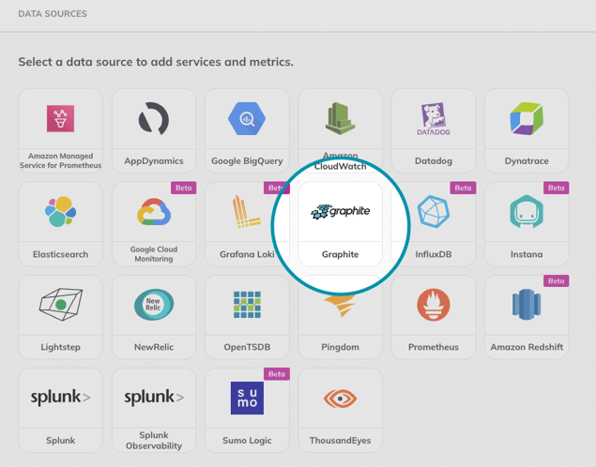This screenshot has height=467, width=596.
Task: Select the Pingdom orange logo
Action: 340,306
